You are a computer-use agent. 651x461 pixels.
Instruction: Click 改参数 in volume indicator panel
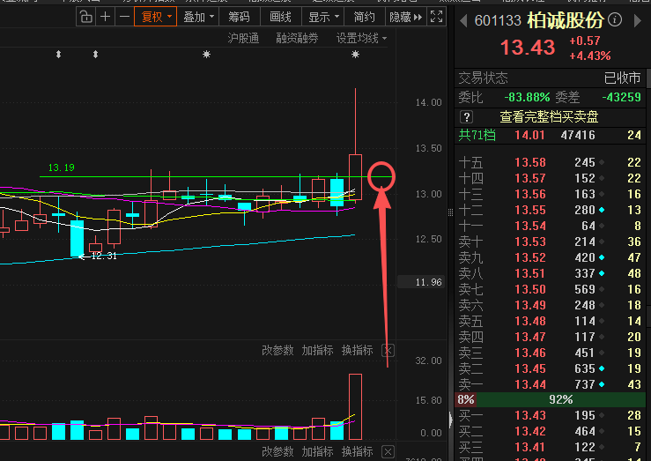[277, 350]
